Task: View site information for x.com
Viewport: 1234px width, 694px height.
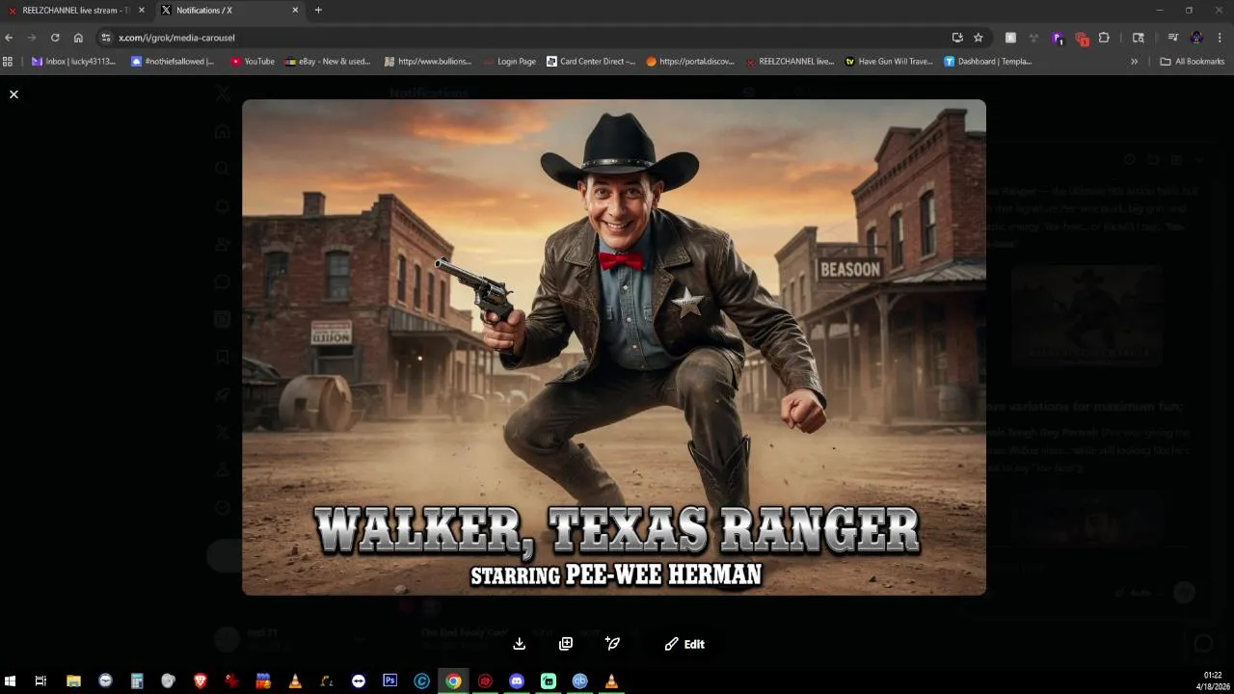Action: coord(106,38)
